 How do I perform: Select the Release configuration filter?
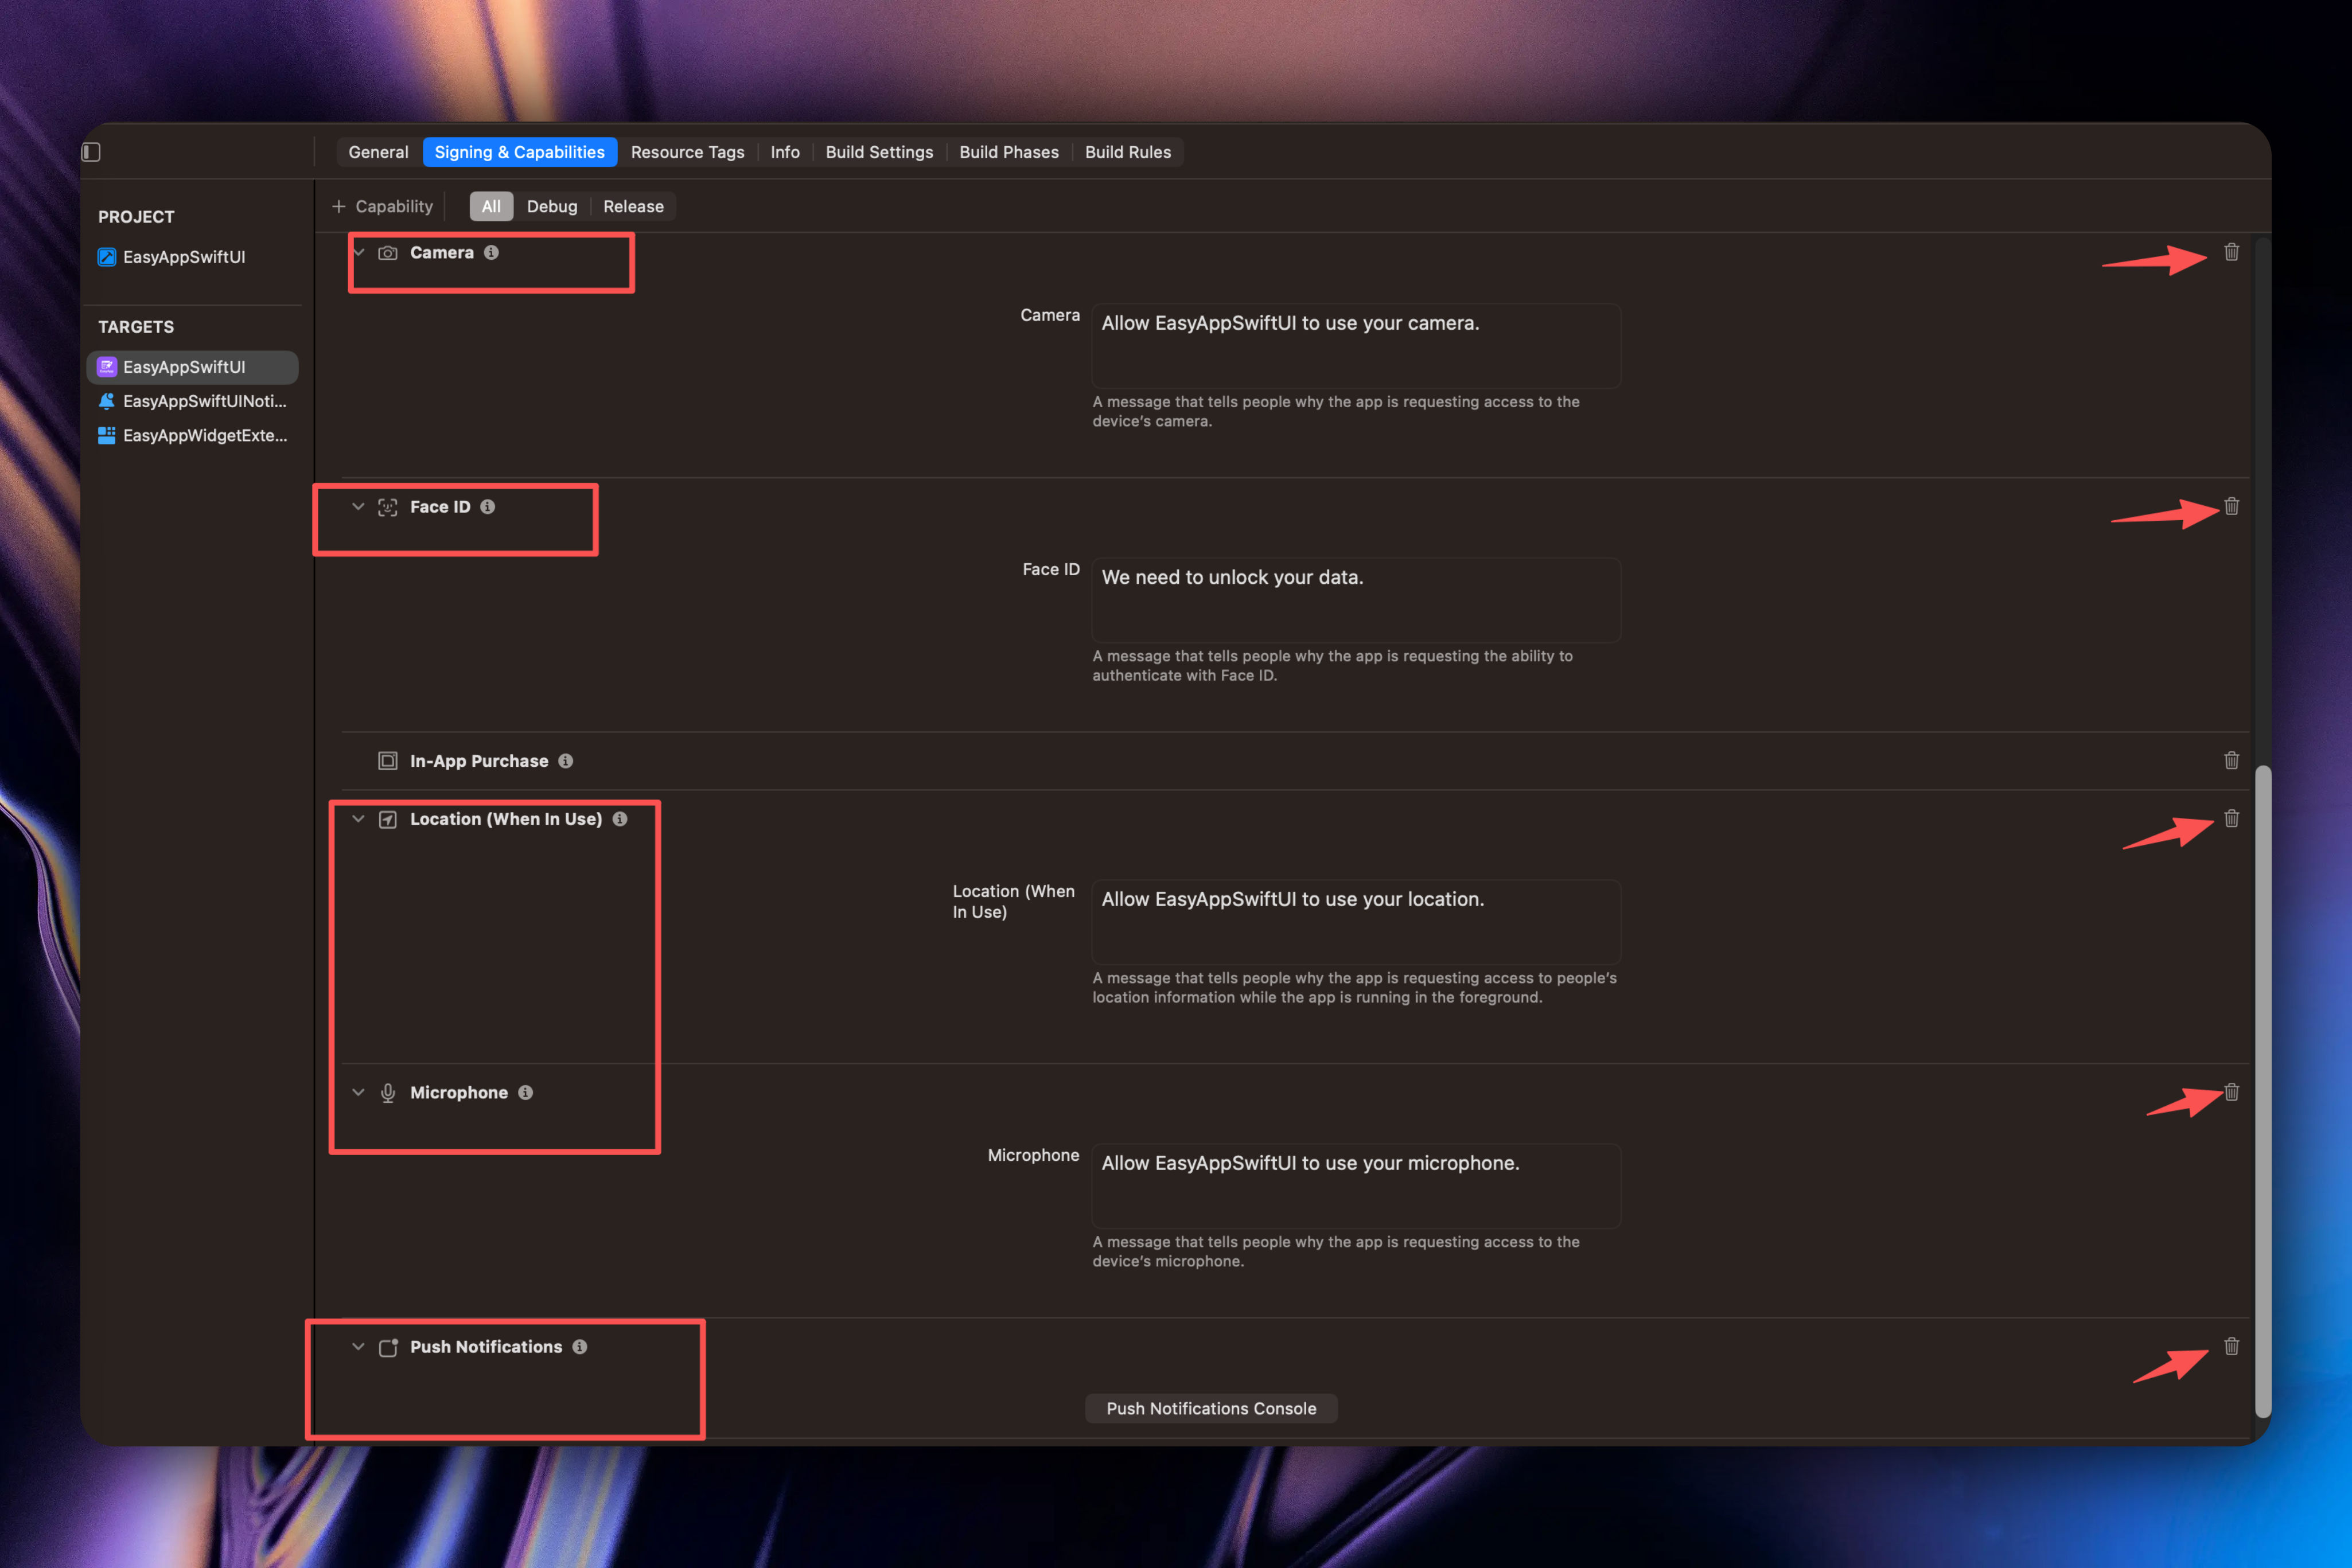pyautogui.click(x=633, y=206)
